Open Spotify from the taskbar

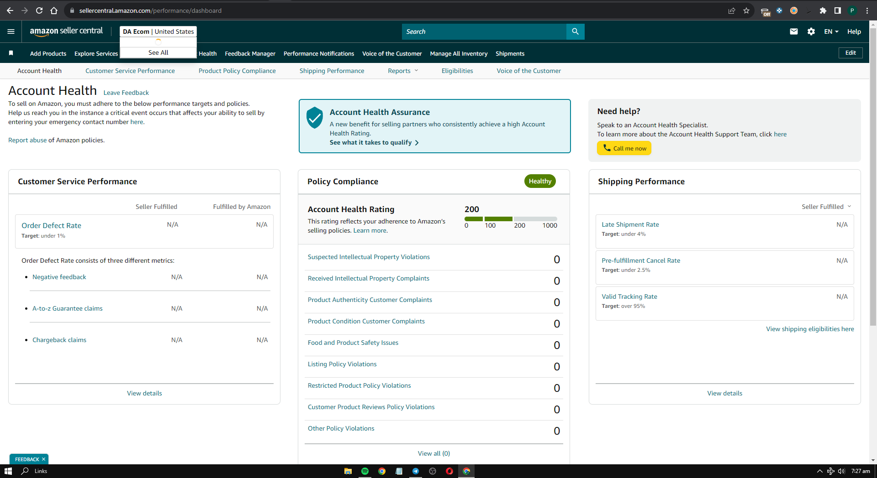(x=365, y=471)
